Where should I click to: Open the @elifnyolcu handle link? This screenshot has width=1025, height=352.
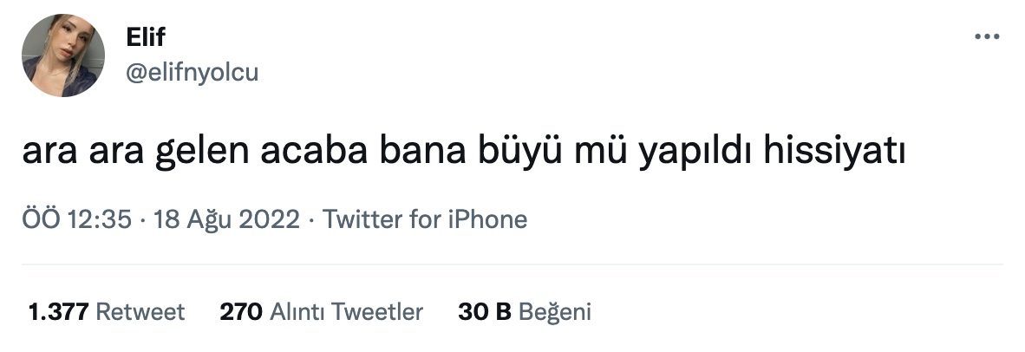click(193, 73)
